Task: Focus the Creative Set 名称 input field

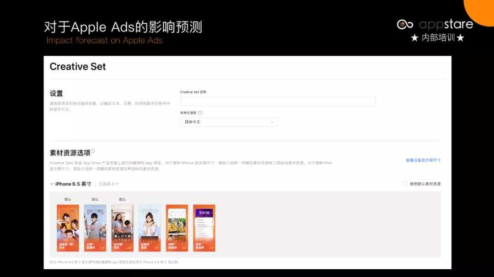Action: tap(278, 101)
